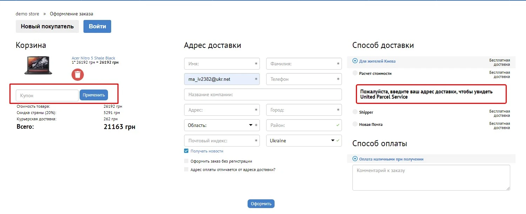Select 'Для жителей Киева' shipping method
This screenshot has width=526, height=214.
(355, 60)
